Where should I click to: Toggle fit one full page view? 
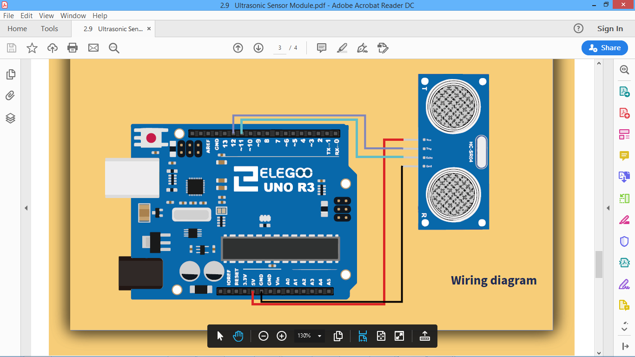[x=381, y=336]
